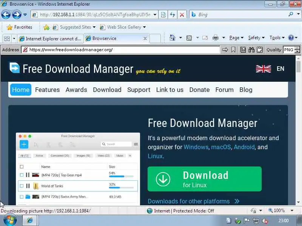Expand the tab list arrow next to Quick Tabs

point(14,39)
